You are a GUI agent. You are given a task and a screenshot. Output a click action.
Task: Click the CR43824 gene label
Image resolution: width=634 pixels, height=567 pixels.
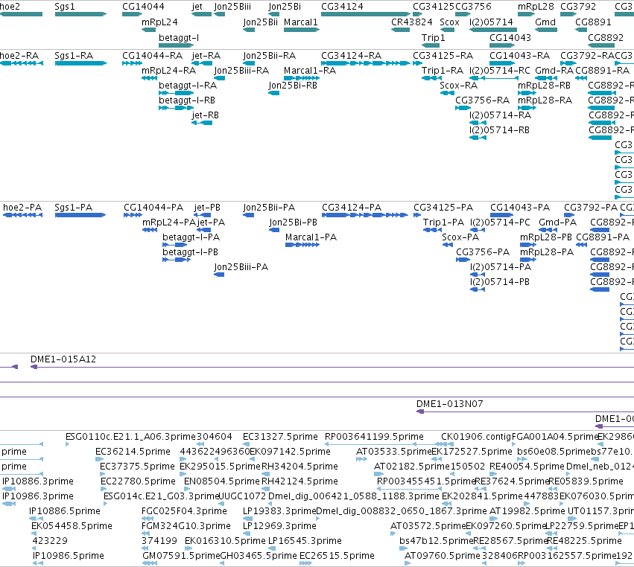411,22
